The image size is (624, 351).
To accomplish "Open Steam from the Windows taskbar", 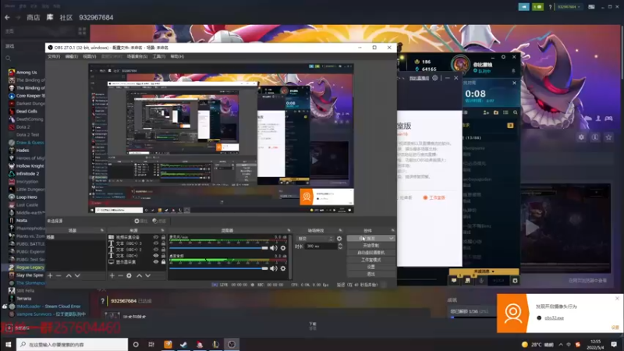I will pos(183,344).
